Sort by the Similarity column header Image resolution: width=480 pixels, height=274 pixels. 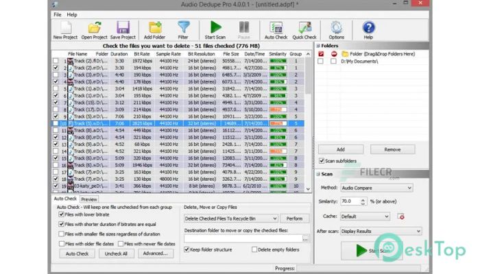coord(278,54)
